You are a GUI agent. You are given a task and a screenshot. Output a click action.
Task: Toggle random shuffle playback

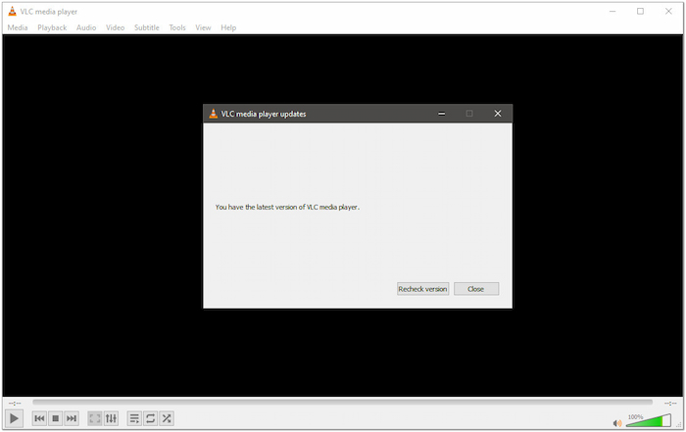(167, 418)
